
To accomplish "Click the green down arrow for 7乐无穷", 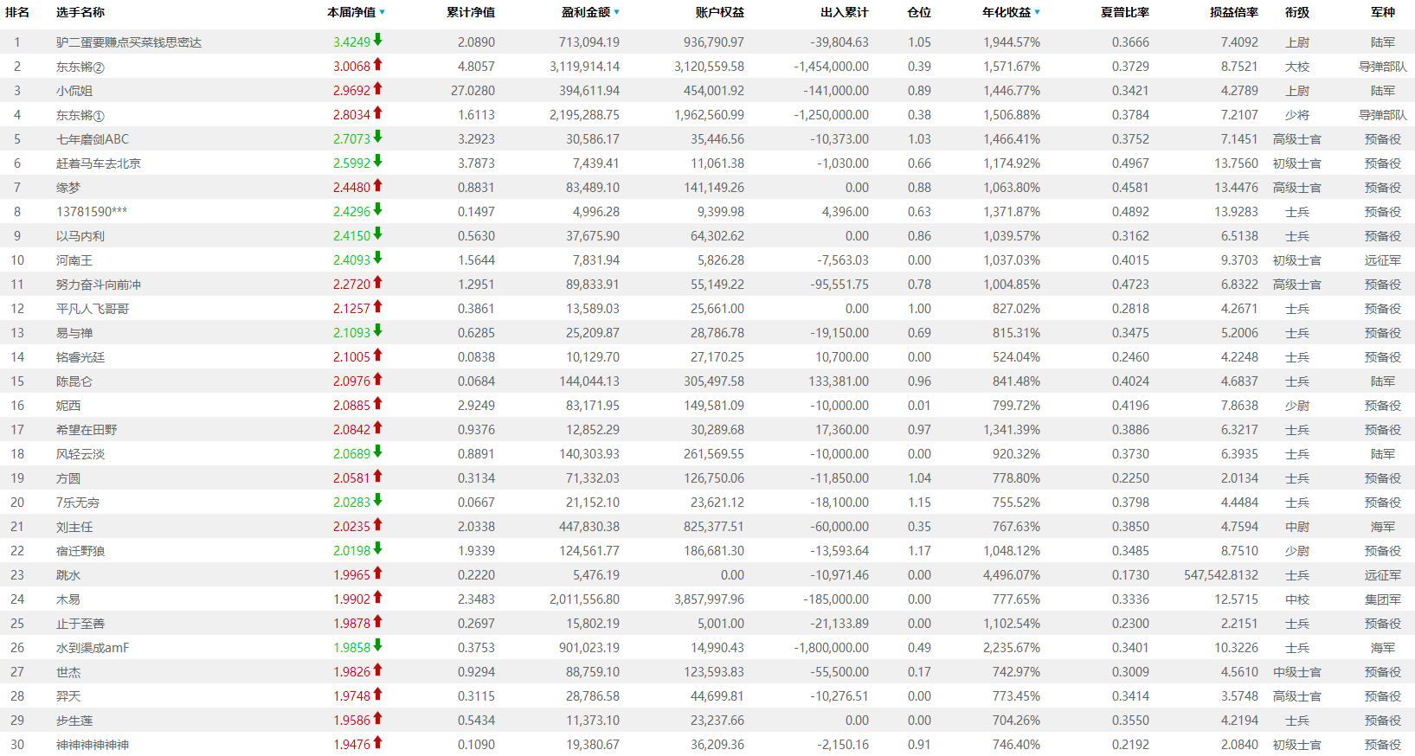I will tap(378, 500).
